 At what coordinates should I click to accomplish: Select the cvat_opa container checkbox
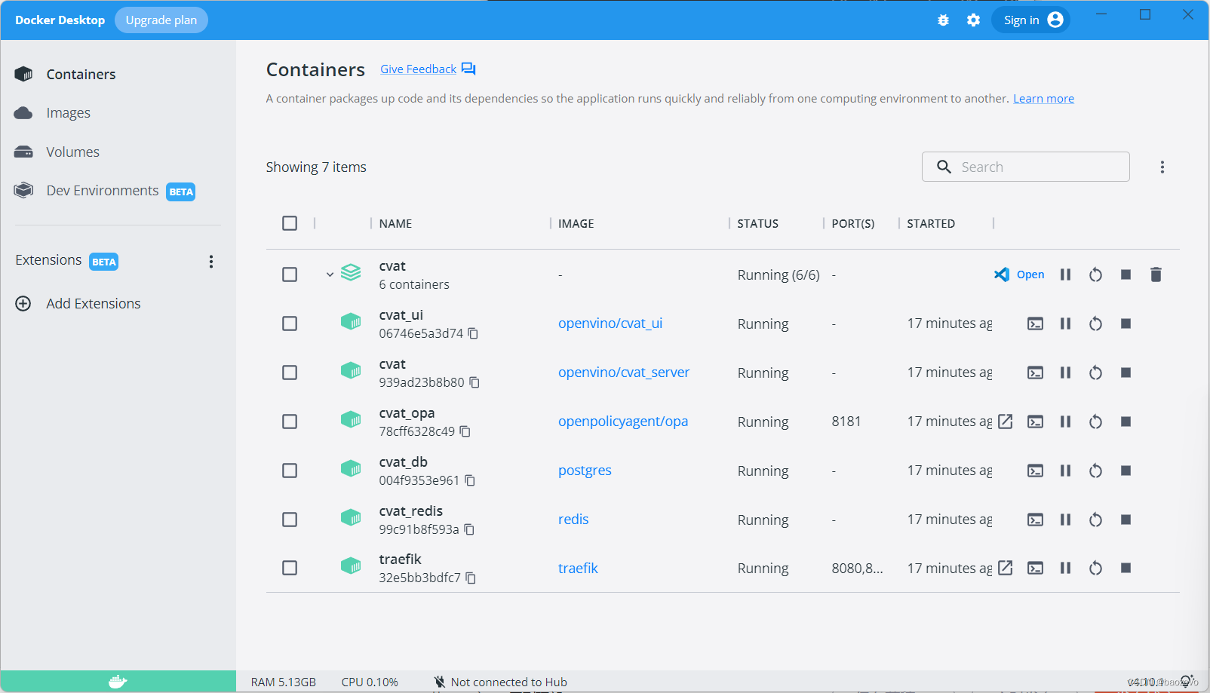pos(290,422)
